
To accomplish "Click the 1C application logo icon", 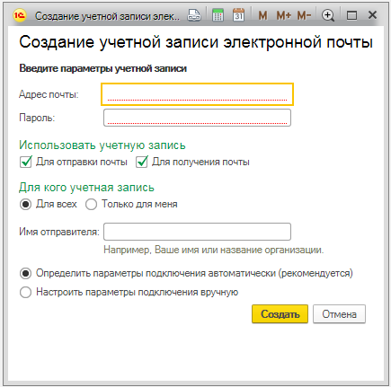I will click(x=20, y=15).
